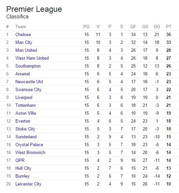
Task: Open the Stoke City link
Action: pos(25,129)
